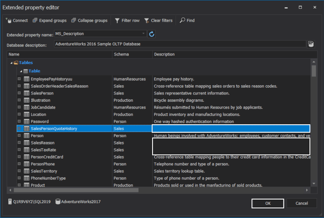Screen dimensions: 324x218
Task: Expand the SalesPerson row
Action: coord(19,93)
